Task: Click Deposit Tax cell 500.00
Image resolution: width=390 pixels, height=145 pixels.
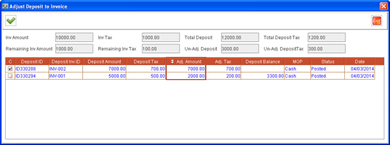Action: [146, 76]
